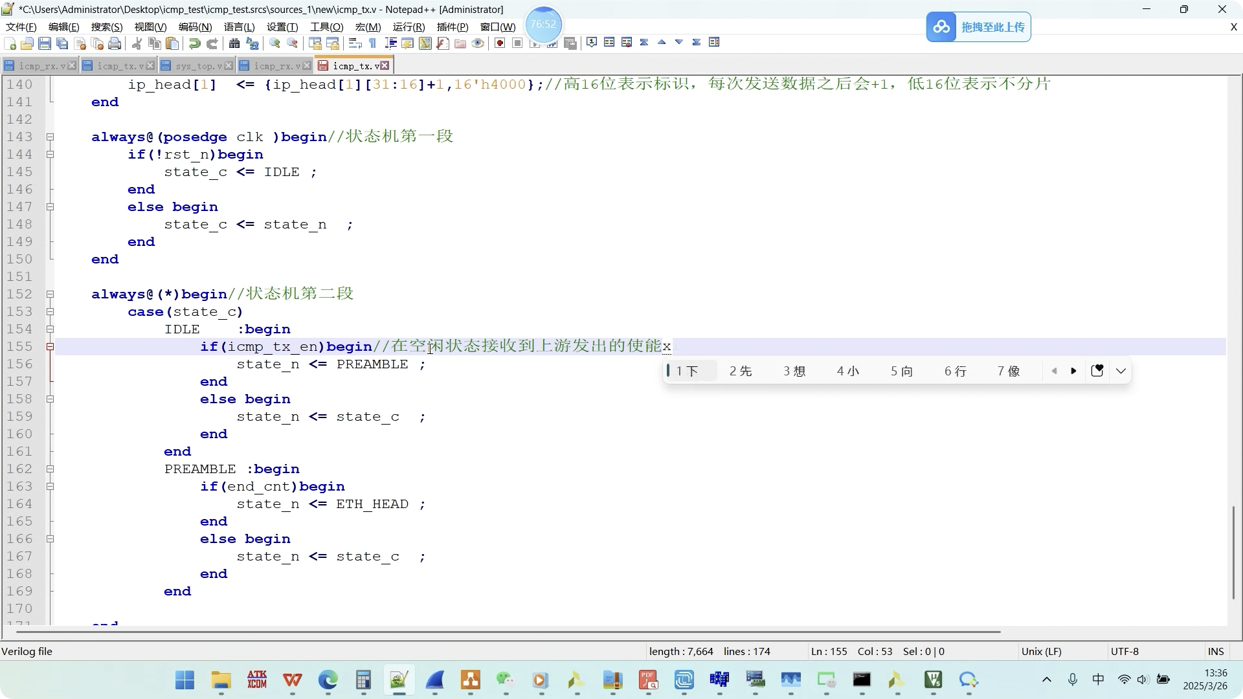The width and height of the screenshot is (1243, 699).
Task: Click the Undo toolbar icon
Action: (x=194, y=43)
